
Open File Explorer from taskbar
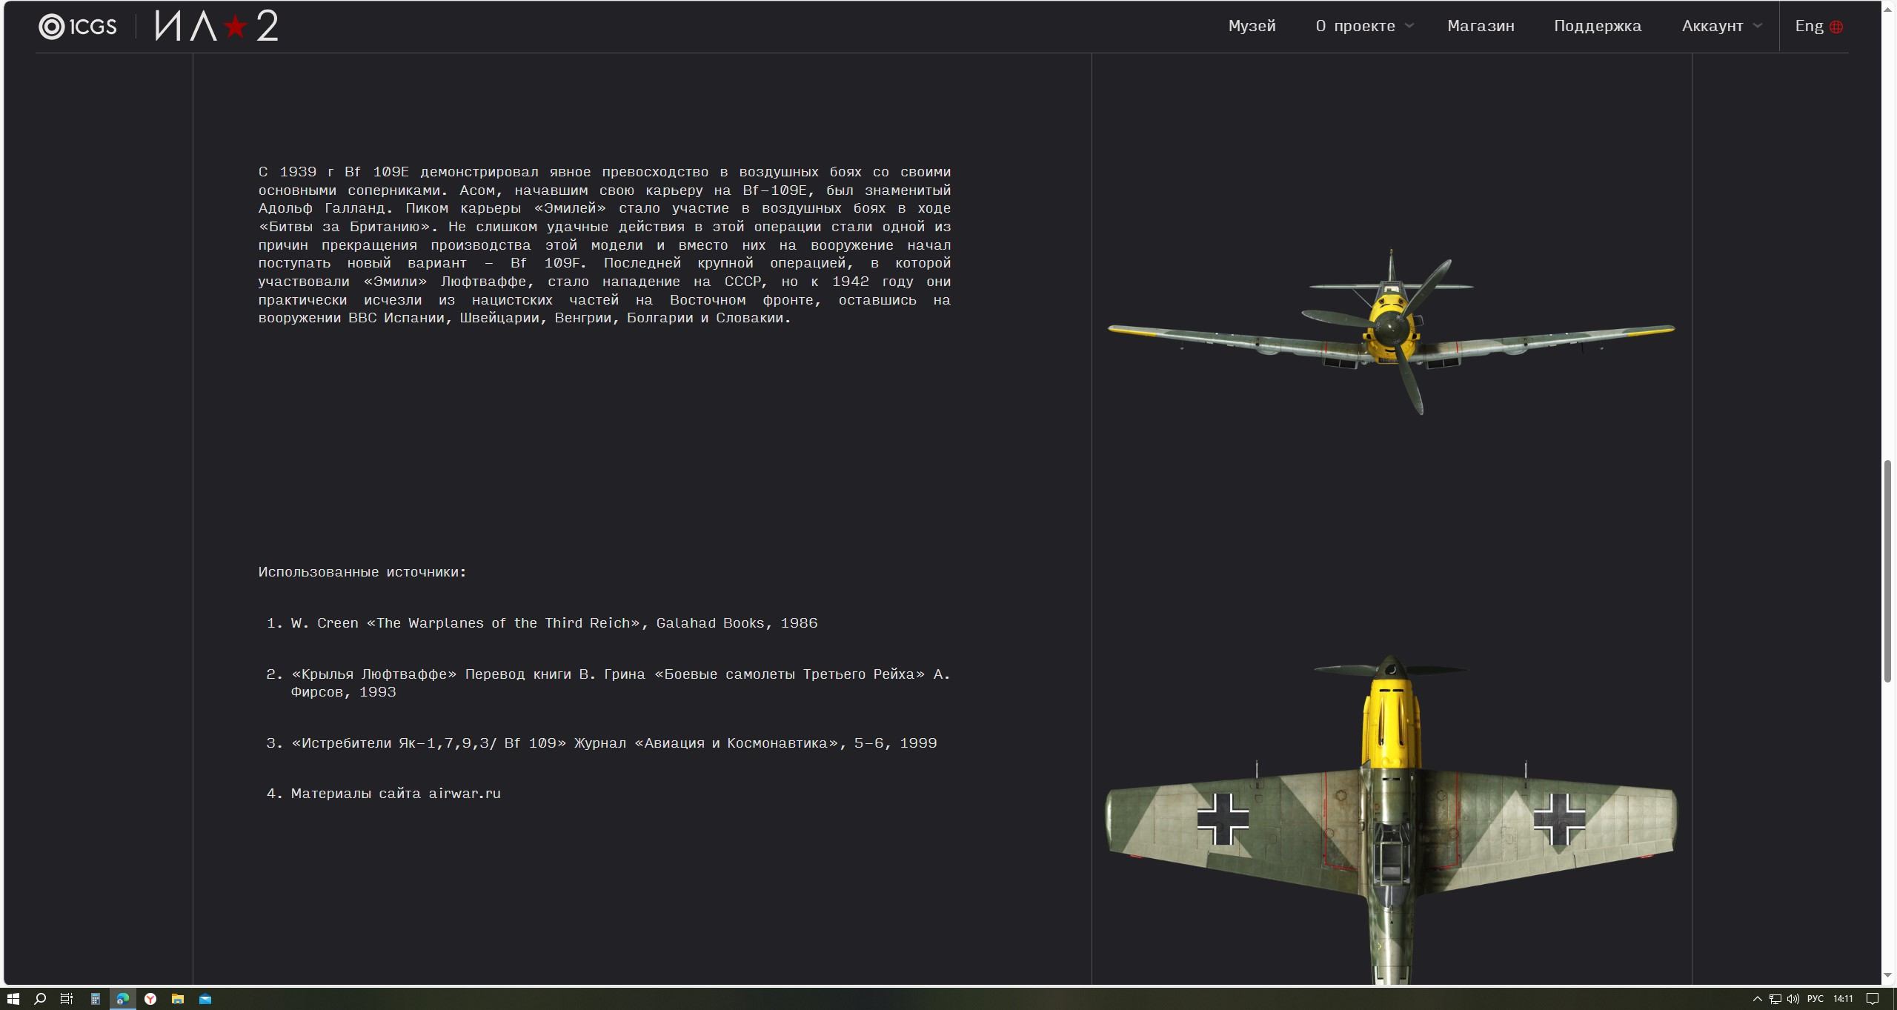178,999
